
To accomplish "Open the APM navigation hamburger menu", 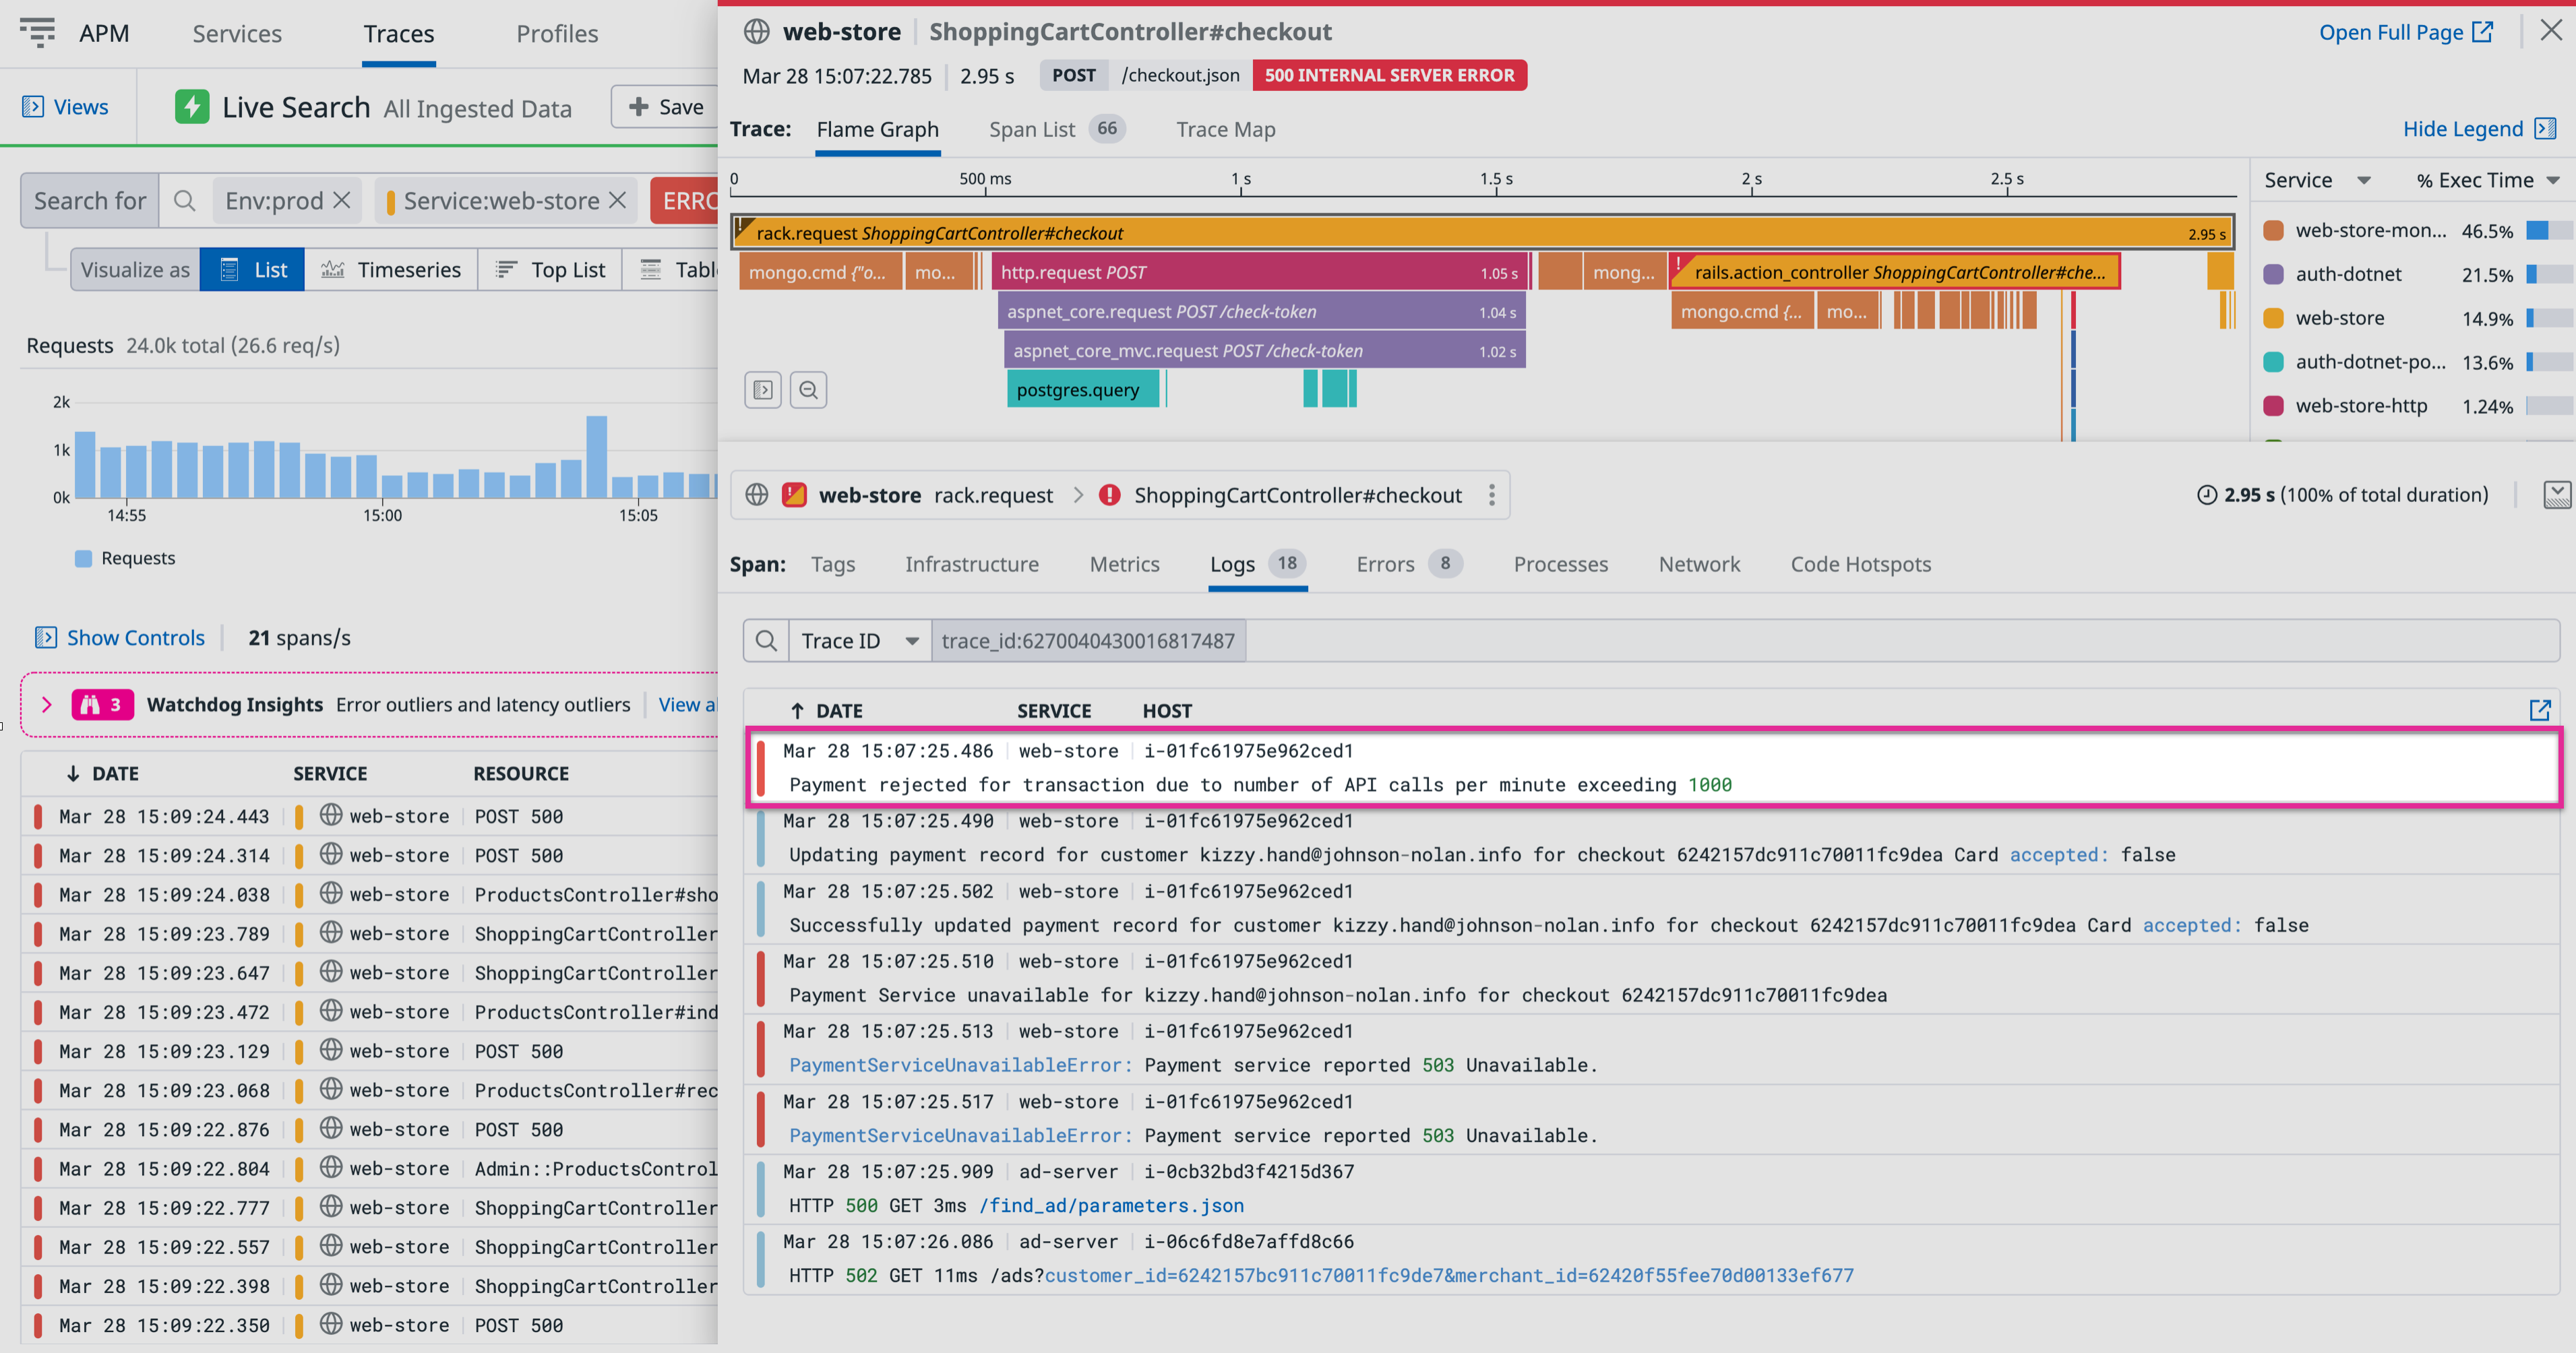I will click(37, 32).
